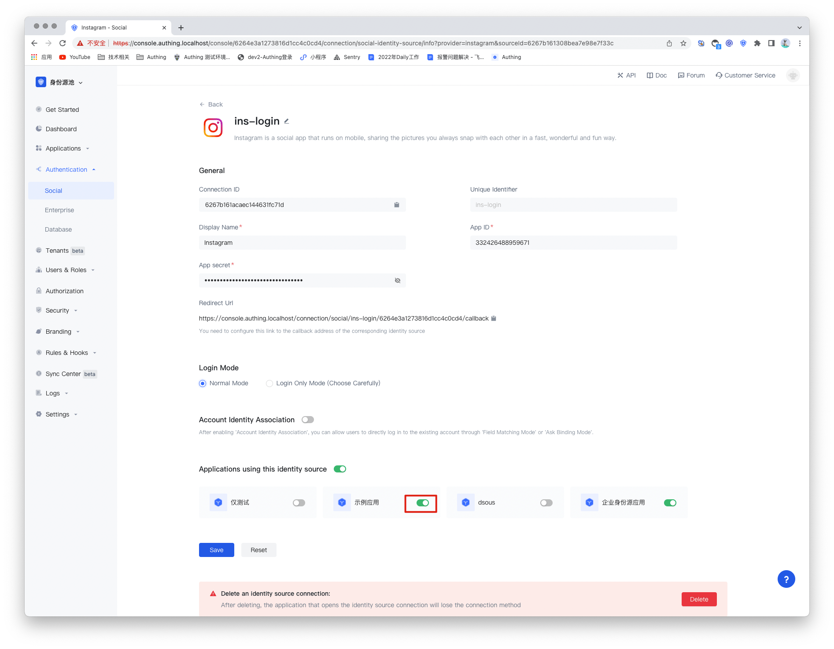
Task: Go to Dashboard in the sidebar
Action: [x=61, y=129]
